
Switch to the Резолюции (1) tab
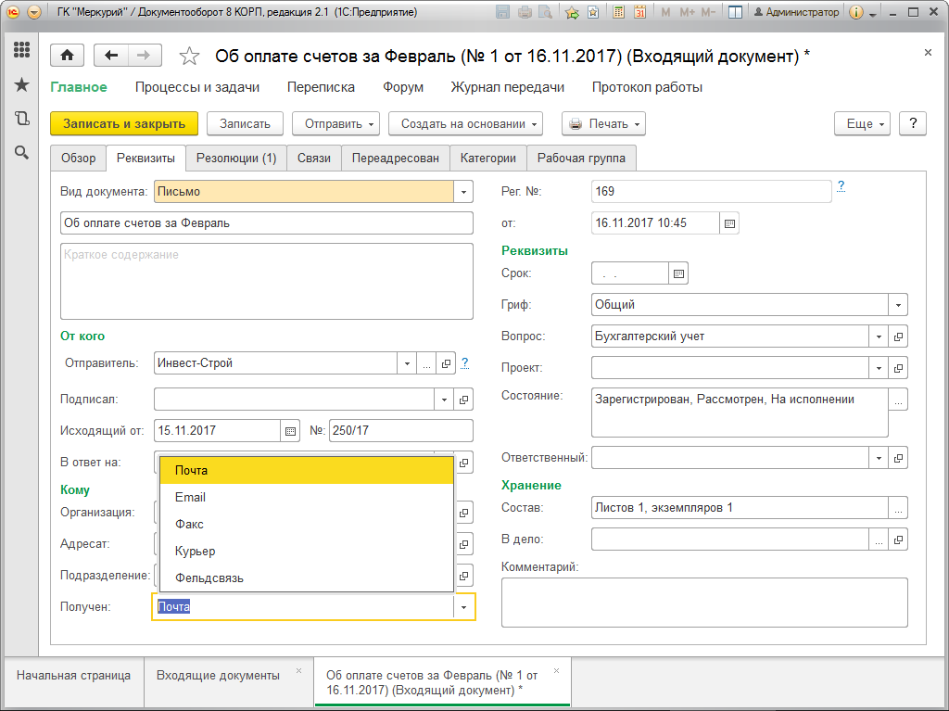click(236, 159)
